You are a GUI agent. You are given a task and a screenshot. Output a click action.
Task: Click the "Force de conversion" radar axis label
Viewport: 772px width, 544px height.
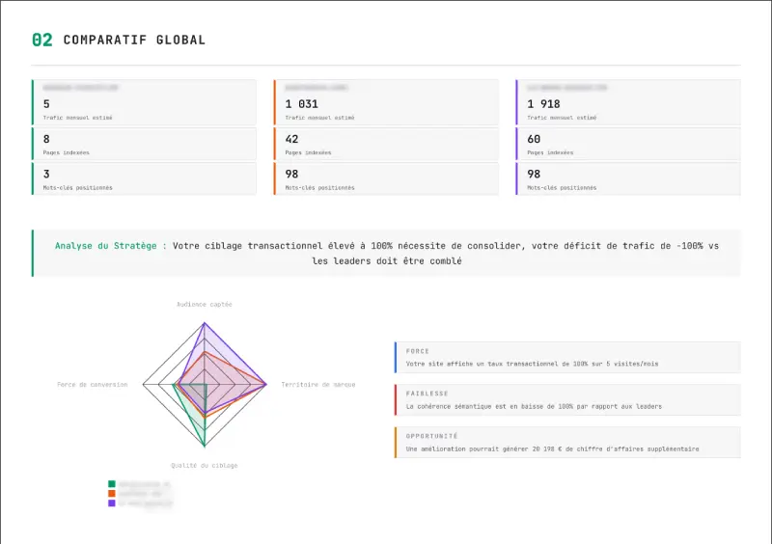tap(92, 385)
